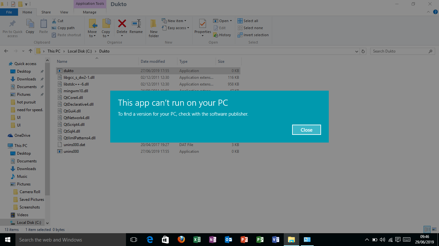Click the Copy icon in Clipboard group
Image resolution: width=439 pixels, height=246 pixels.
click(30, 24)
